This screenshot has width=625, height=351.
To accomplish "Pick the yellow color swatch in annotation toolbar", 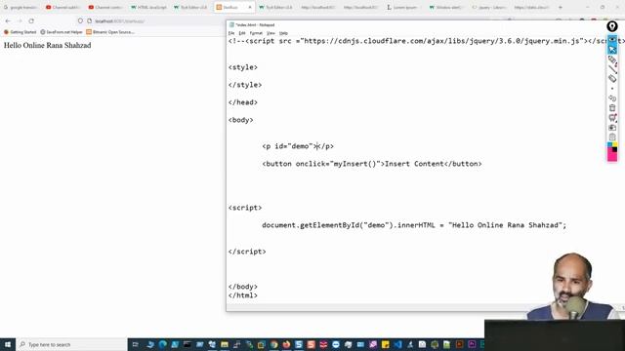I will [x=614, y=144].
